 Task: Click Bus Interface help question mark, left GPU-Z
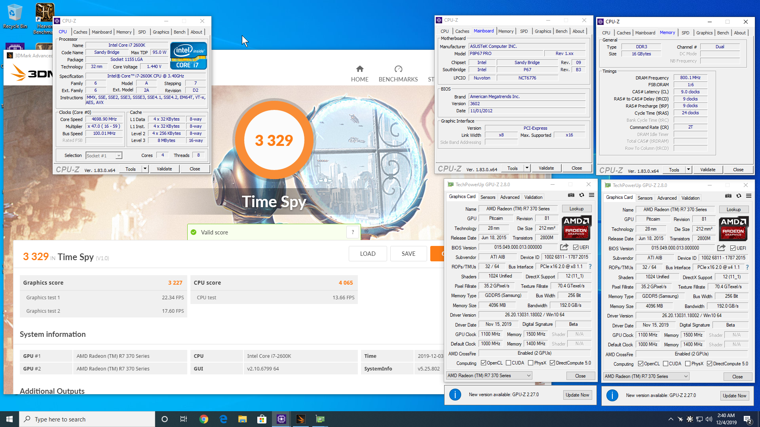click(590, 266)
